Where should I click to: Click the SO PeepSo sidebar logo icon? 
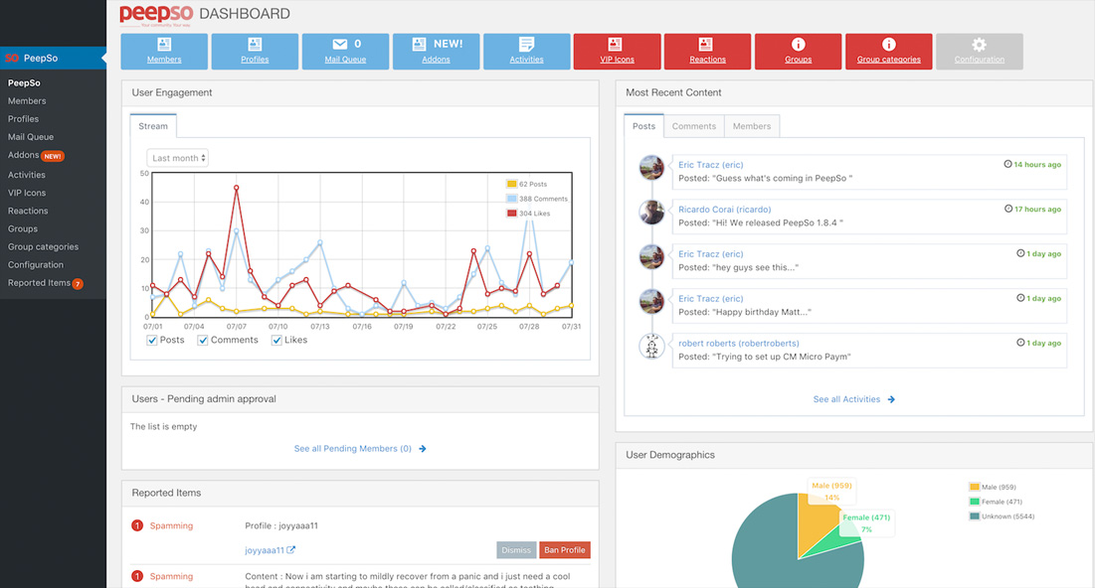[x=12, y=58]
